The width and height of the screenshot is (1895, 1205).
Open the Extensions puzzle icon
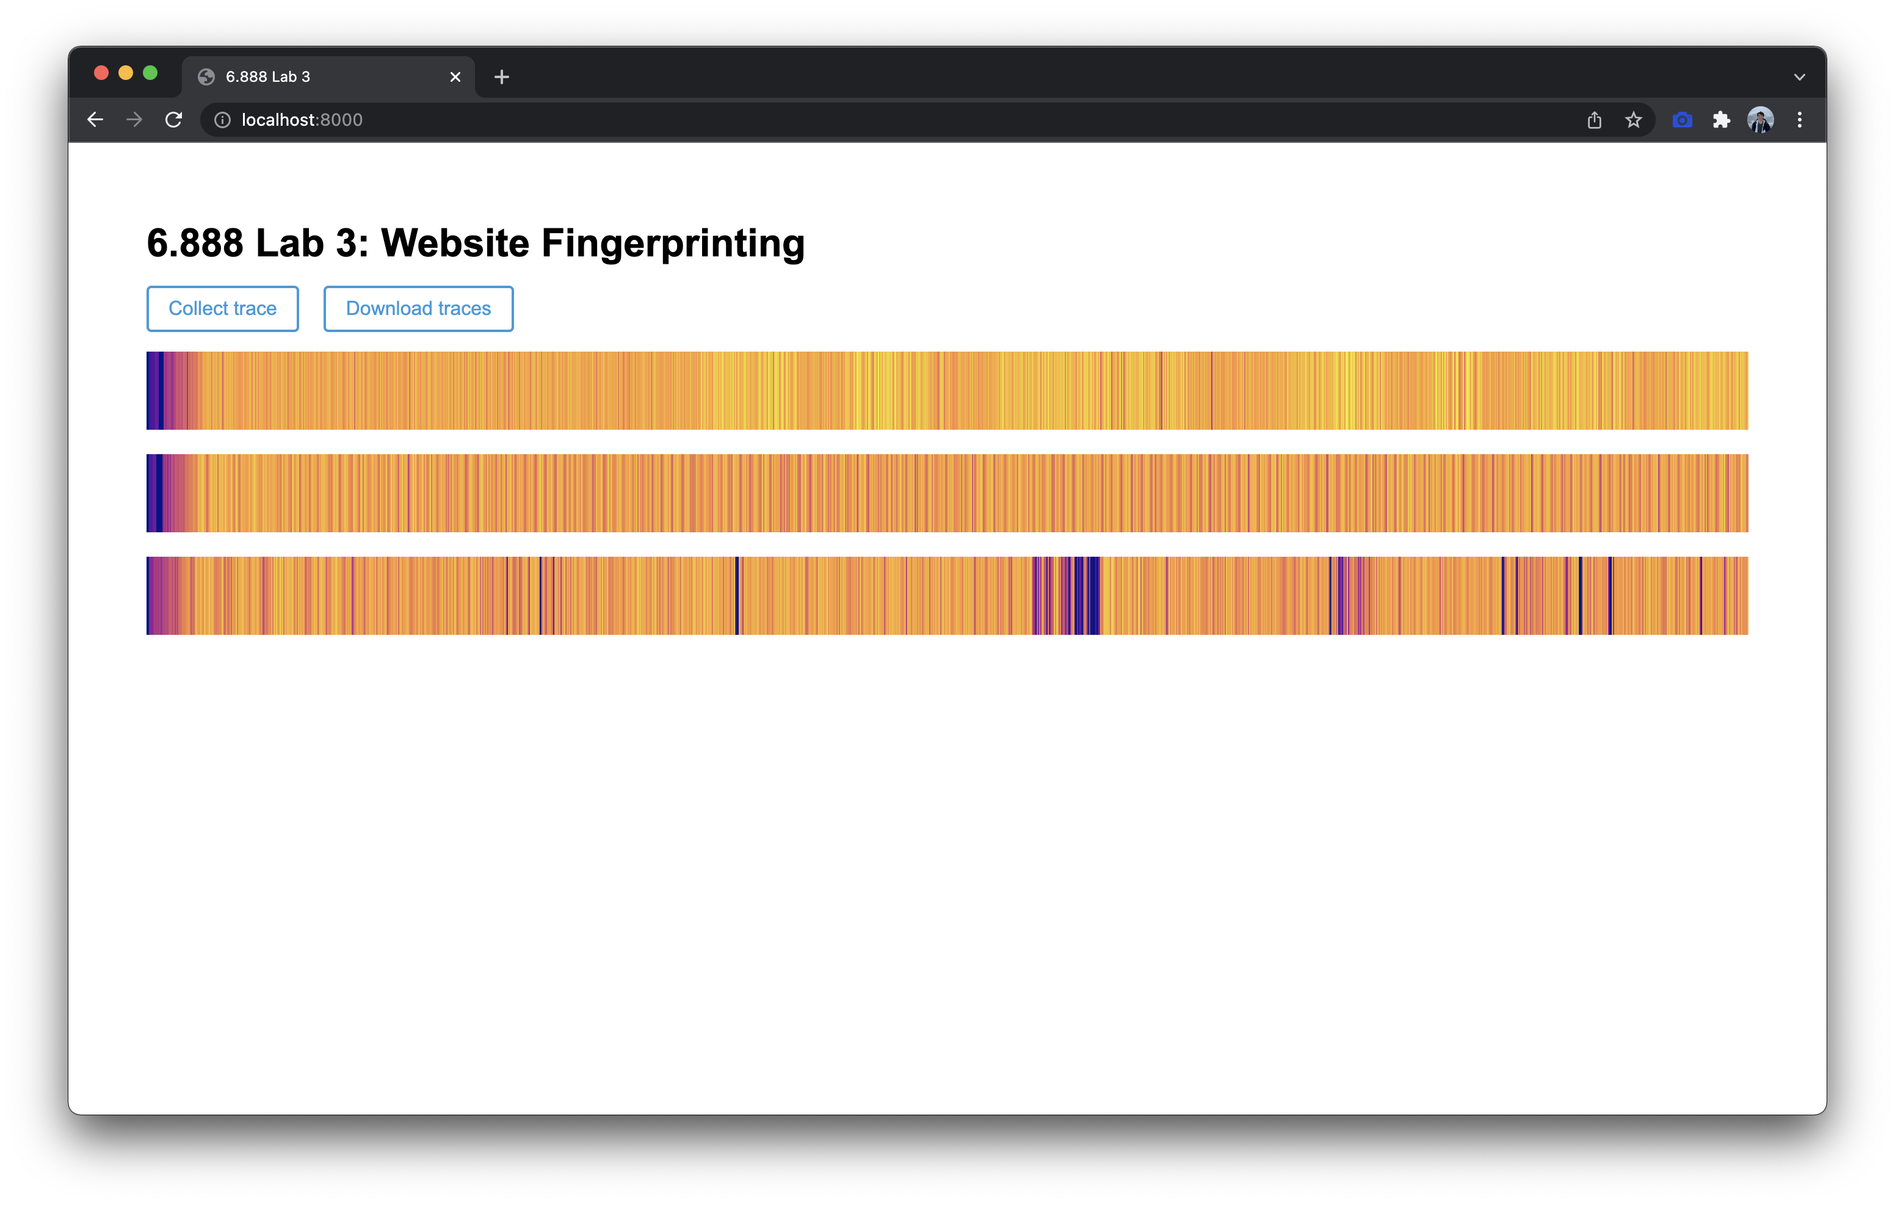[x=1721, y=120]
